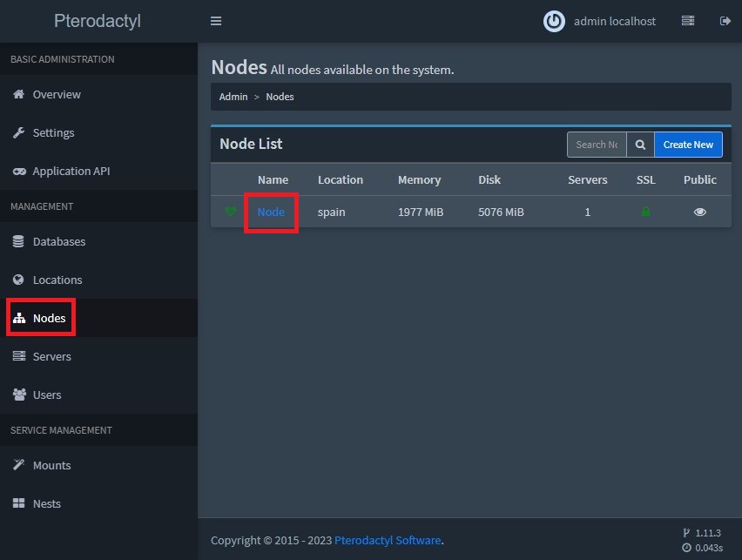Screen dimensions: 742x560
Task: Open Locations via the globe icon
Action: (x=17, y=280)
